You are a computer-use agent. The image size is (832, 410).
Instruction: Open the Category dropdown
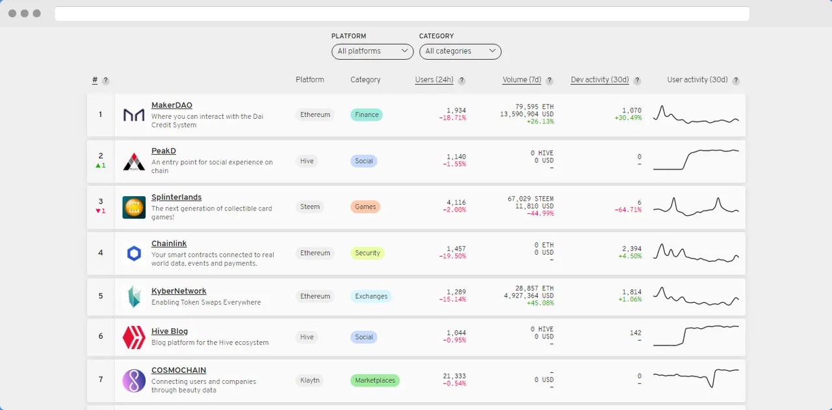(460, 51)
